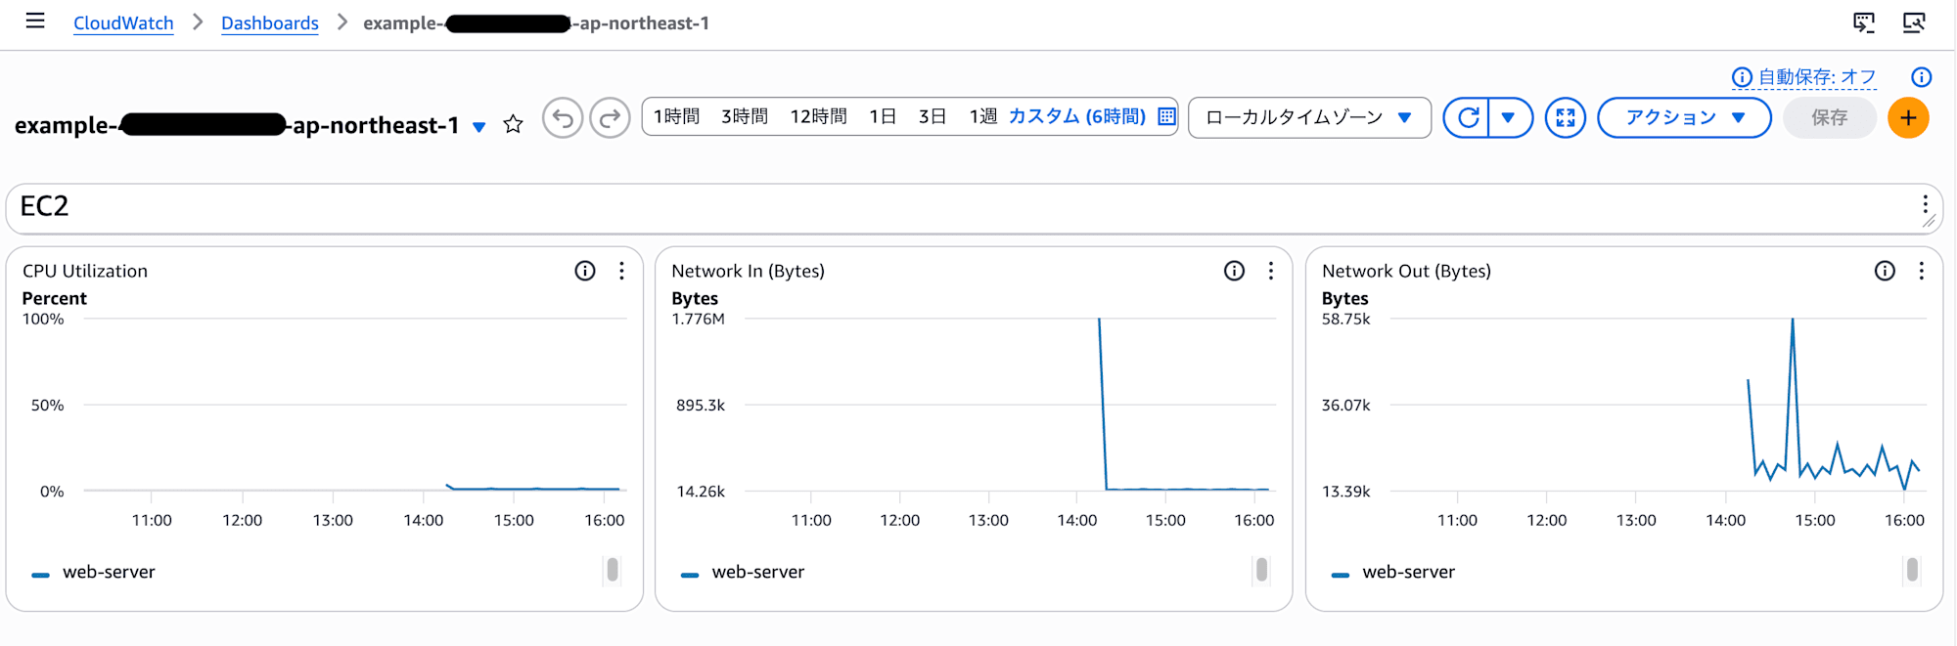1957x646 pixels.
Task: Click the EC2 widget resize handle corner
Action: [1930, 222]
